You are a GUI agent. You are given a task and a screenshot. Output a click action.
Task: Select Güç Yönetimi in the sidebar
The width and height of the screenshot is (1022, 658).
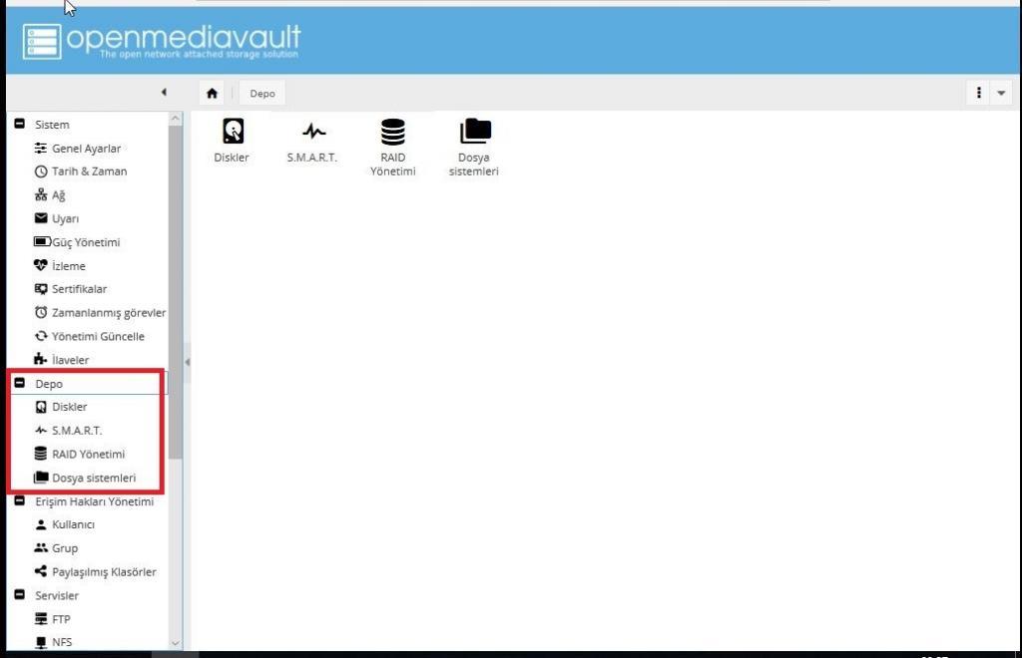point(77,242)
